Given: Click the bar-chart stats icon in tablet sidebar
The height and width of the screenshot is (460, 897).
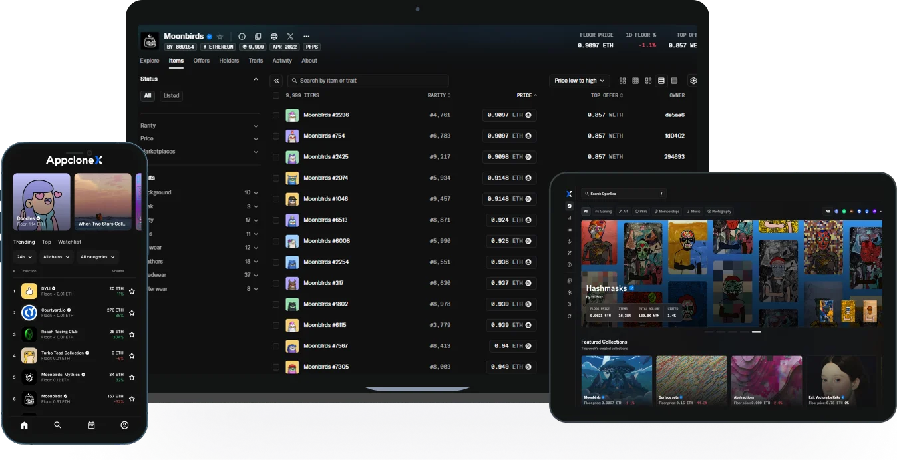Looking at the screenshot, I should [569, 218].
